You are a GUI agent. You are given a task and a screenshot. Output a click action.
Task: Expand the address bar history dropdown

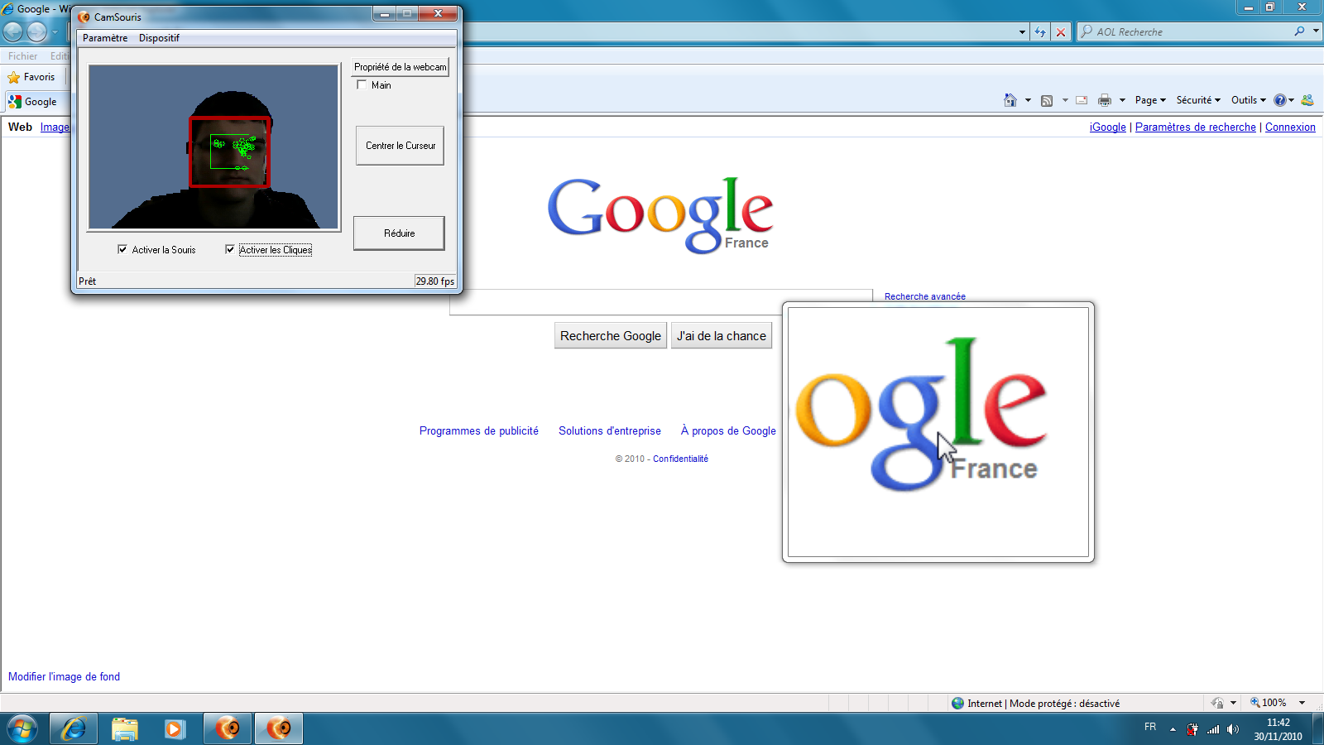[x=1022, y=32]
